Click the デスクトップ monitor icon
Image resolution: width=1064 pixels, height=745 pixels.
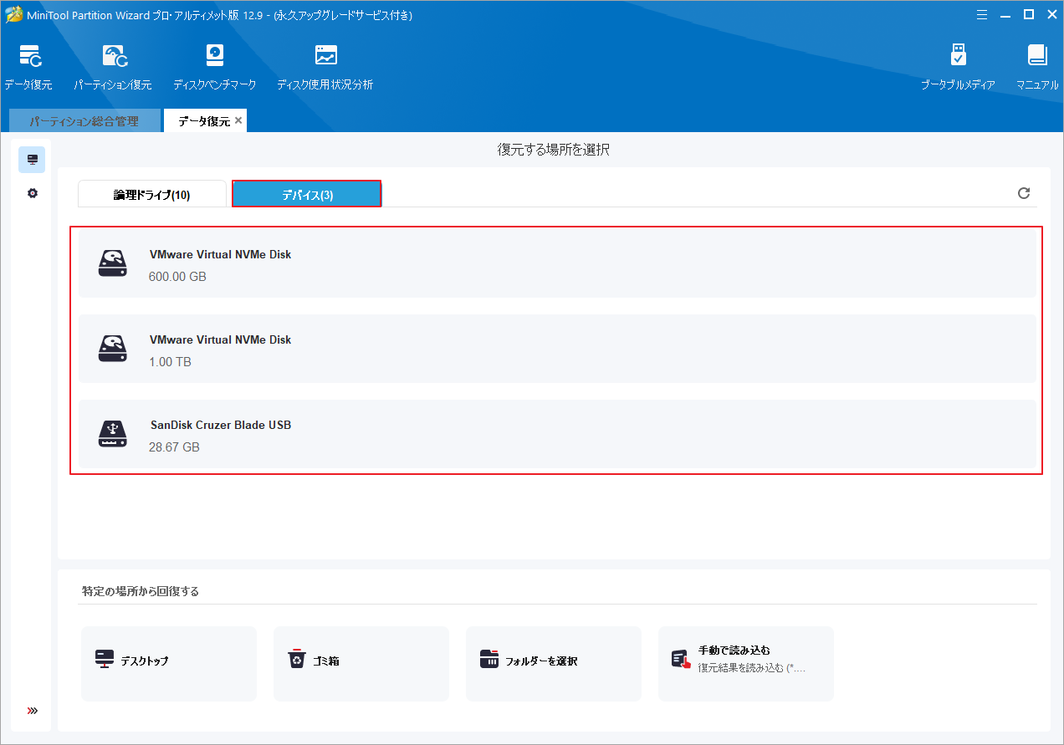tap(105, 660)
